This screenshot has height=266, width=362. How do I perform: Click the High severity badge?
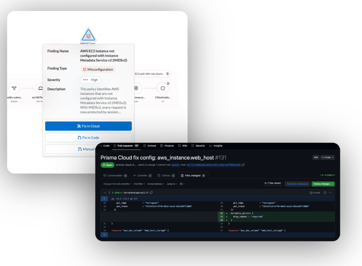[91, 80]
